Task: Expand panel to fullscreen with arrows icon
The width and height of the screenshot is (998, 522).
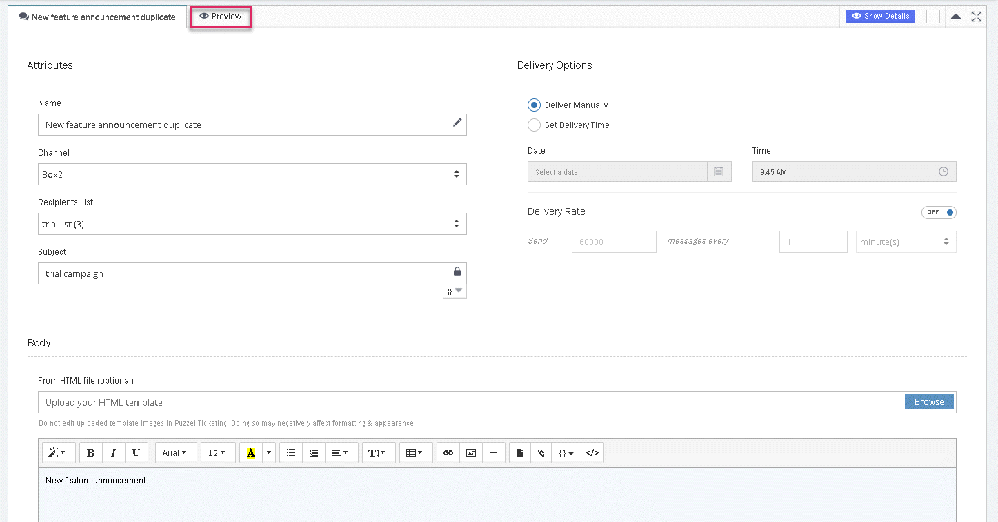Action: 977,17
